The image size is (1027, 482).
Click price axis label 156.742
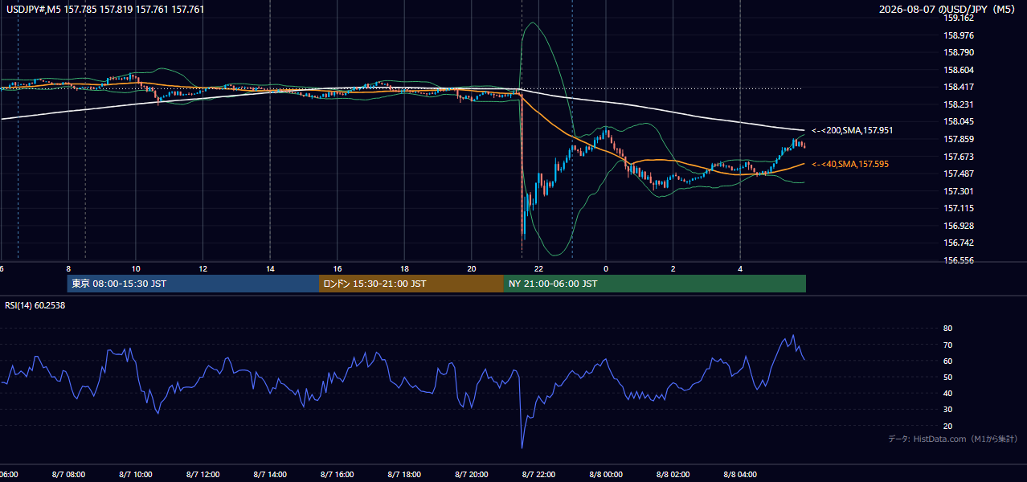tap(959, 243)
